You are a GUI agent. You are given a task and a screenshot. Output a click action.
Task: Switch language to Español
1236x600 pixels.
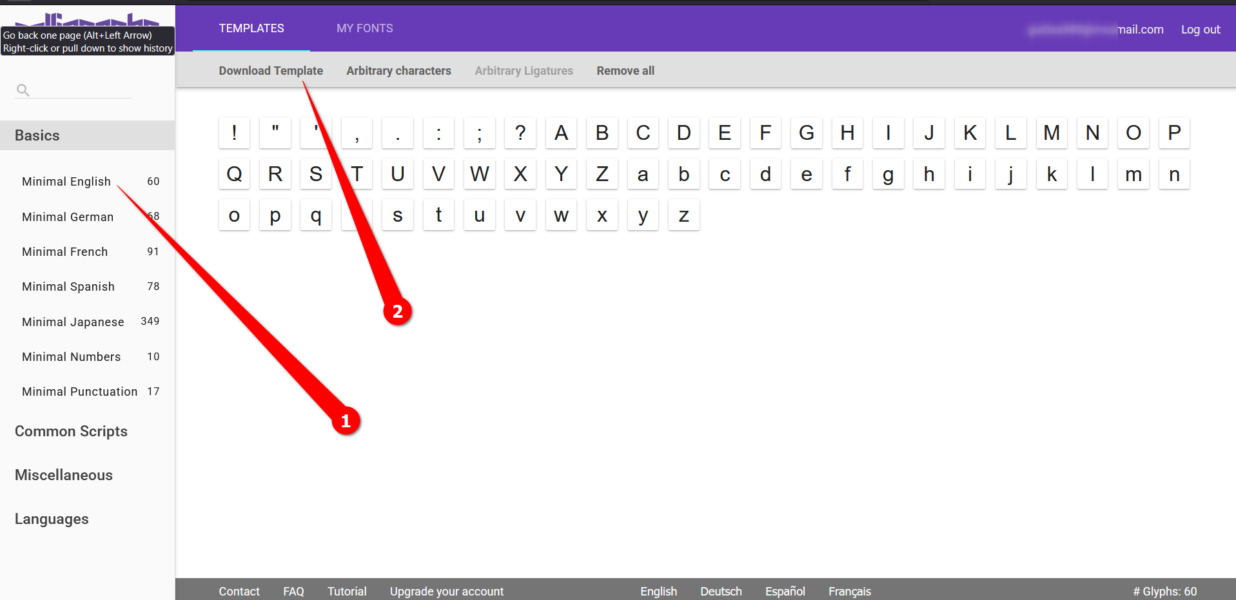(785, 592)
